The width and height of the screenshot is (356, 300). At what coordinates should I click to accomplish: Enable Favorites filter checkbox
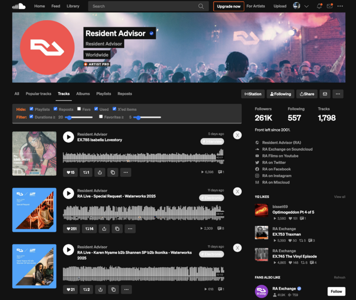click(x=101, y=117)
